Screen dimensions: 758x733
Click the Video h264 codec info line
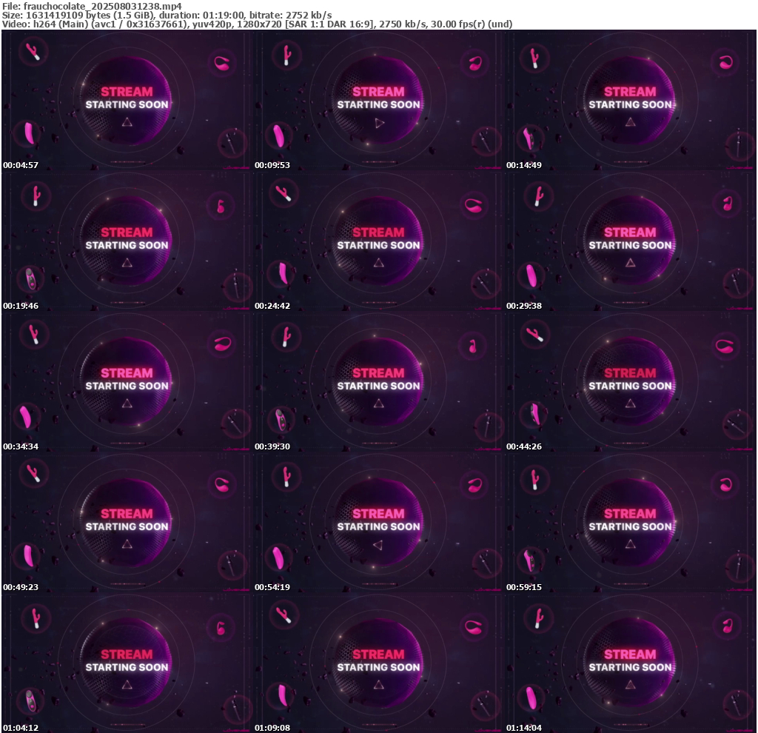point(258,24)
